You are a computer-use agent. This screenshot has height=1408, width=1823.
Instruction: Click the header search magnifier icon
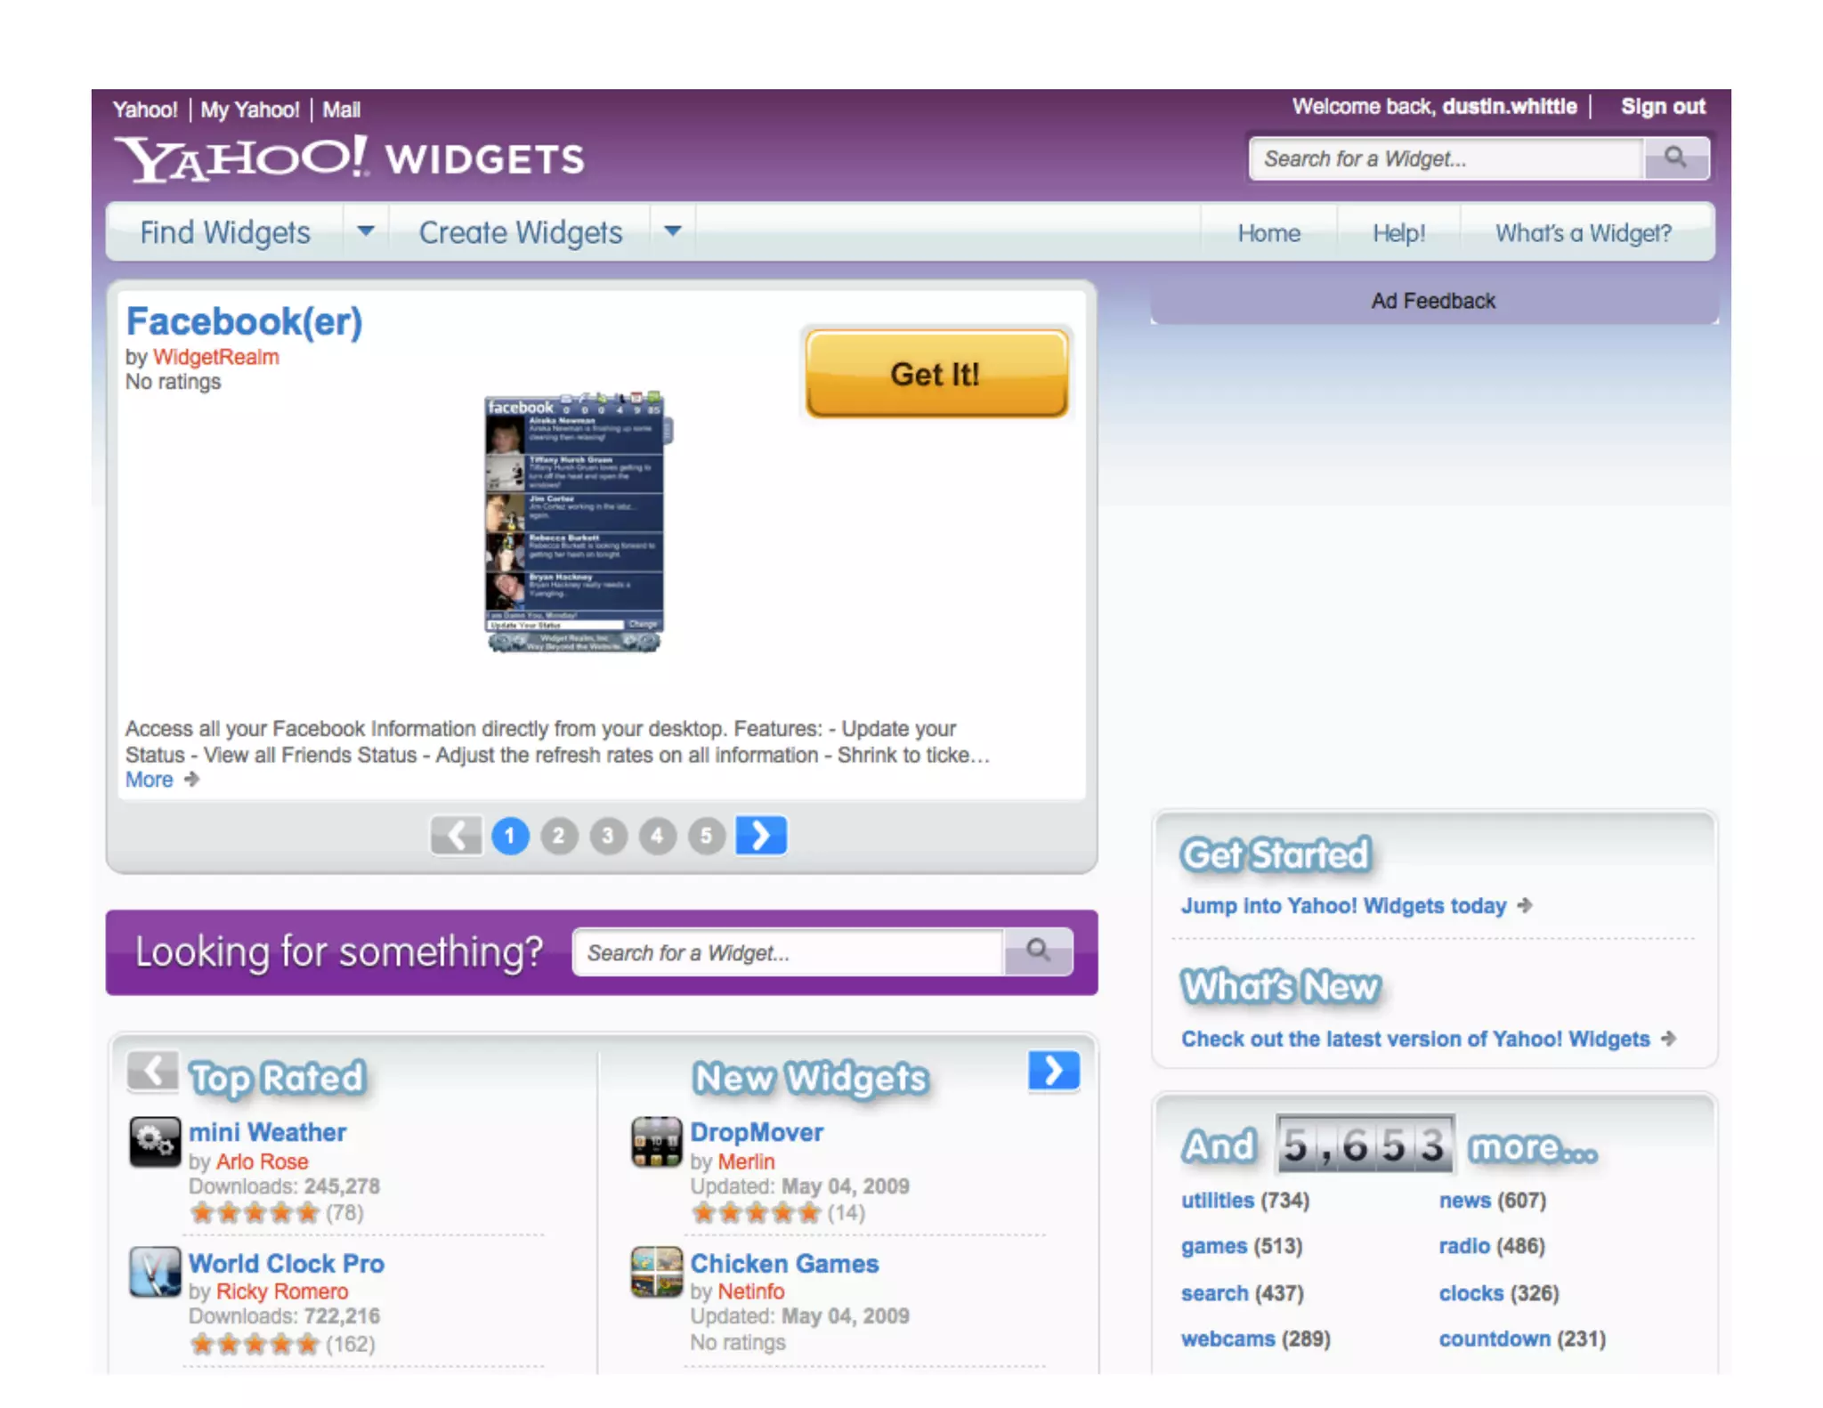[x=1675, y=158]
